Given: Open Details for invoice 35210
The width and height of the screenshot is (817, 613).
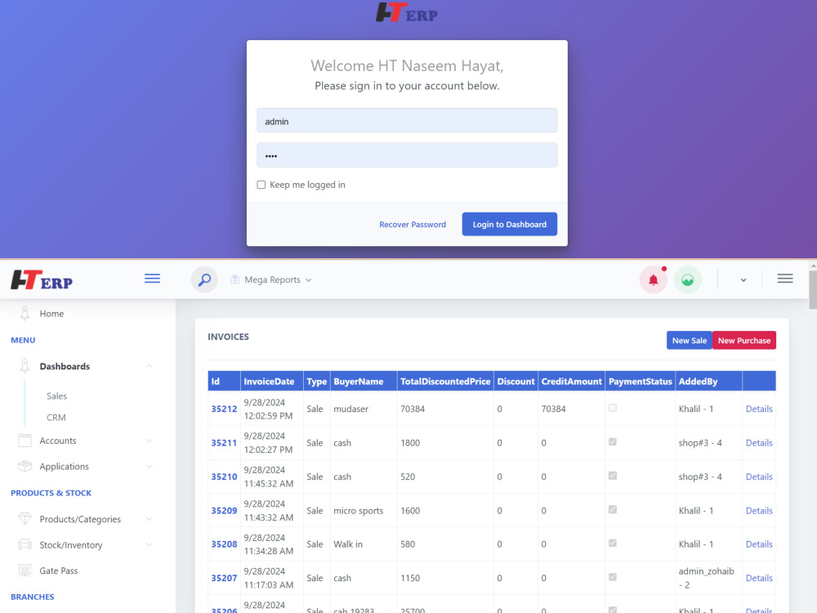Looking at the screenshot, I should pyautogui.click(x=759, y=477).
